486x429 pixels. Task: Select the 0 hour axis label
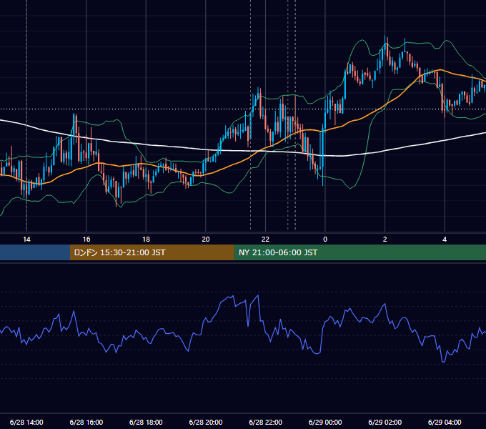325,240
